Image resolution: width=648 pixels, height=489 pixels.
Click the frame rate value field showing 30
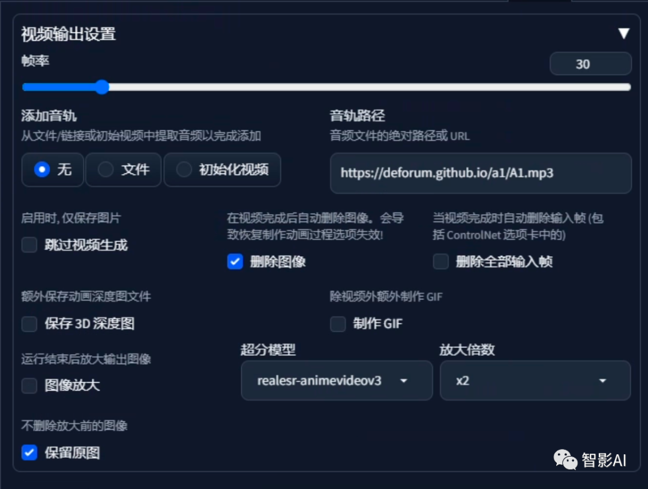coord(590,64)
